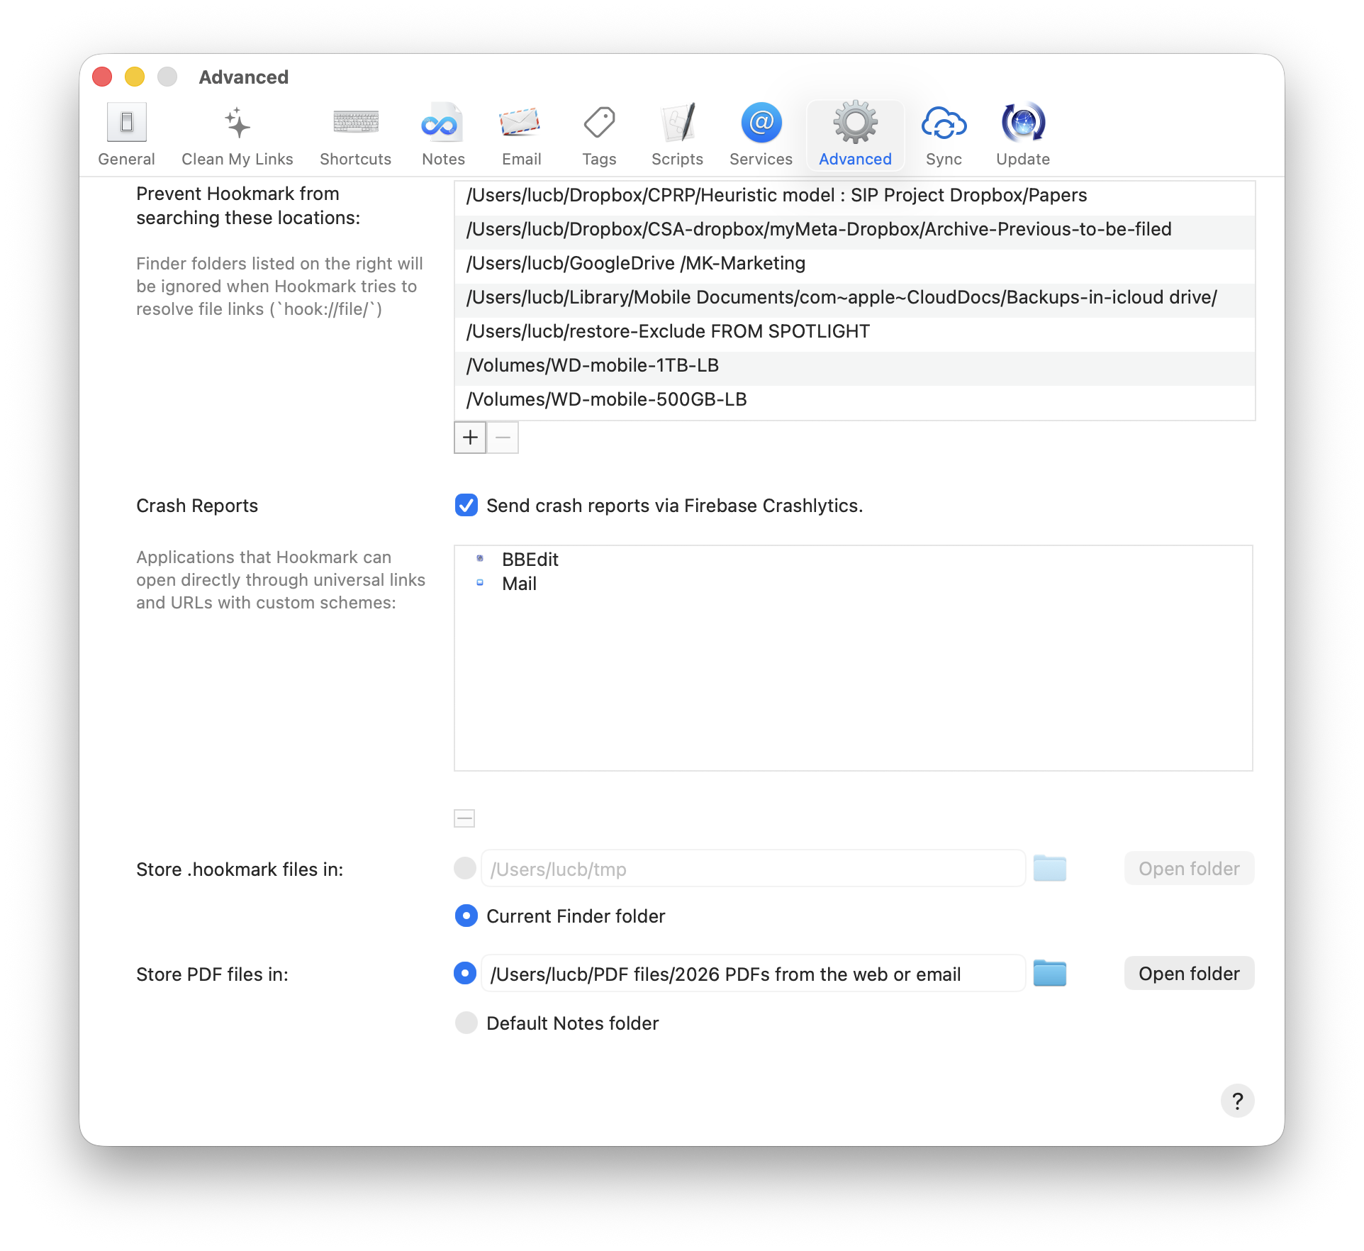Select the /Volumes/WD-mobile-1TB-LB list entry
Viewport: 1364px width, 1251px height.
click(780, 365)
